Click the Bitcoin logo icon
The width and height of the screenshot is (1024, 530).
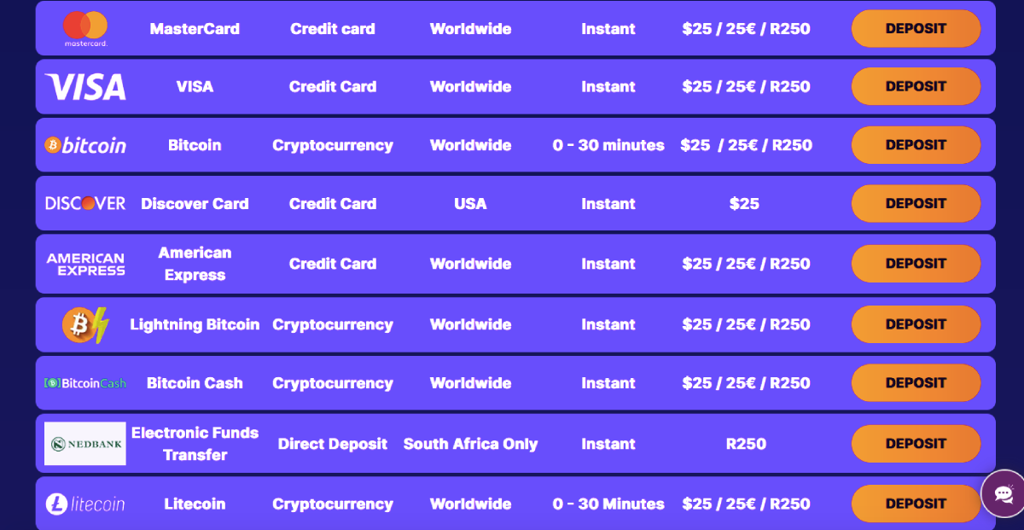85,145
